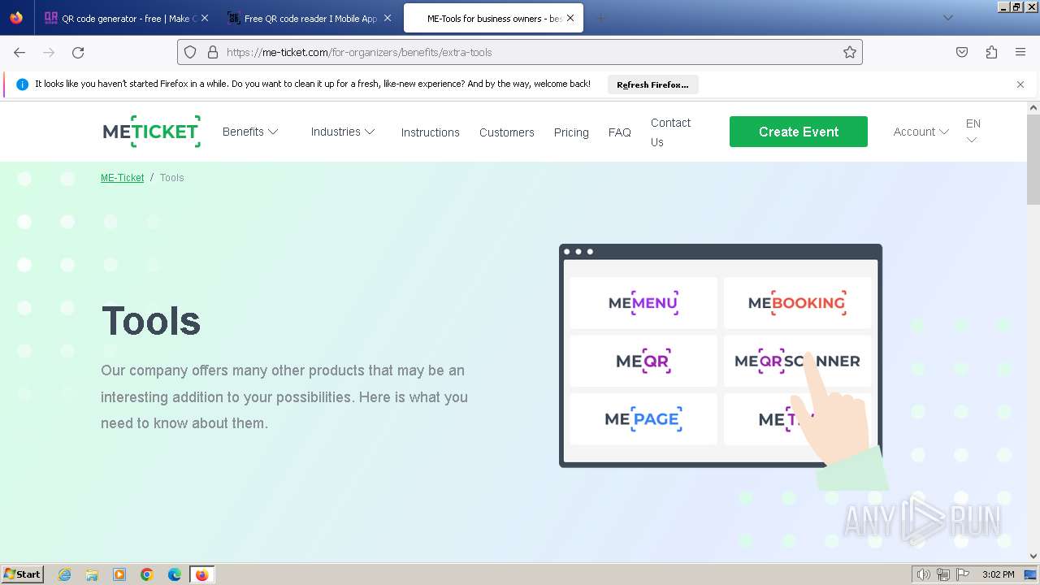1040x585 pixels.
Task: Open a new tab with plus button
Action: (600, 18)
